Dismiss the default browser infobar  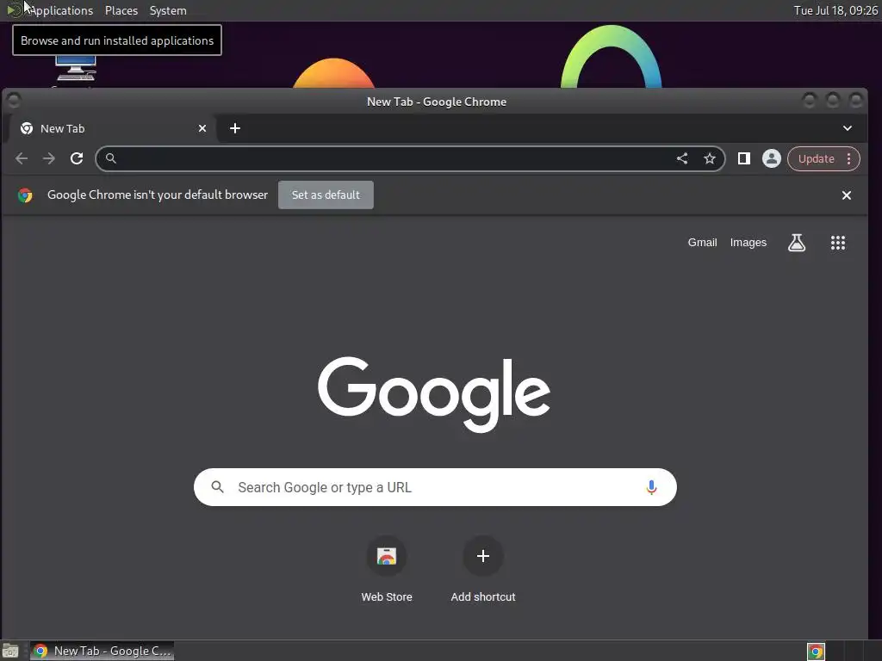[846, 195]
